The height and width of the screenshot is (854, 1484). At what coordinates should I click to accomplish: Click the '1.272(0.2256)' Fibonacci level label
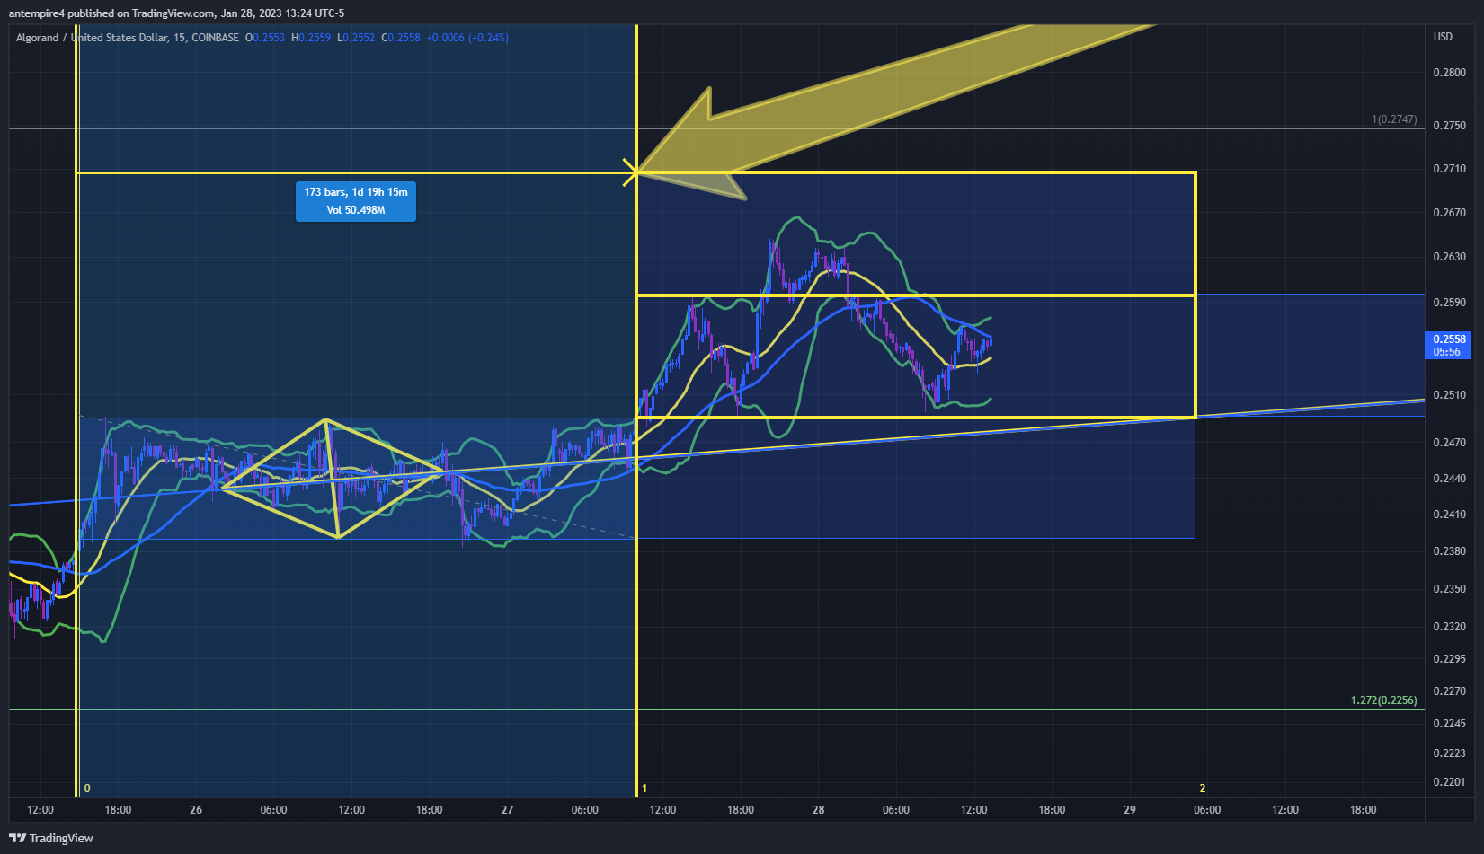click(x=1383, y=700)
